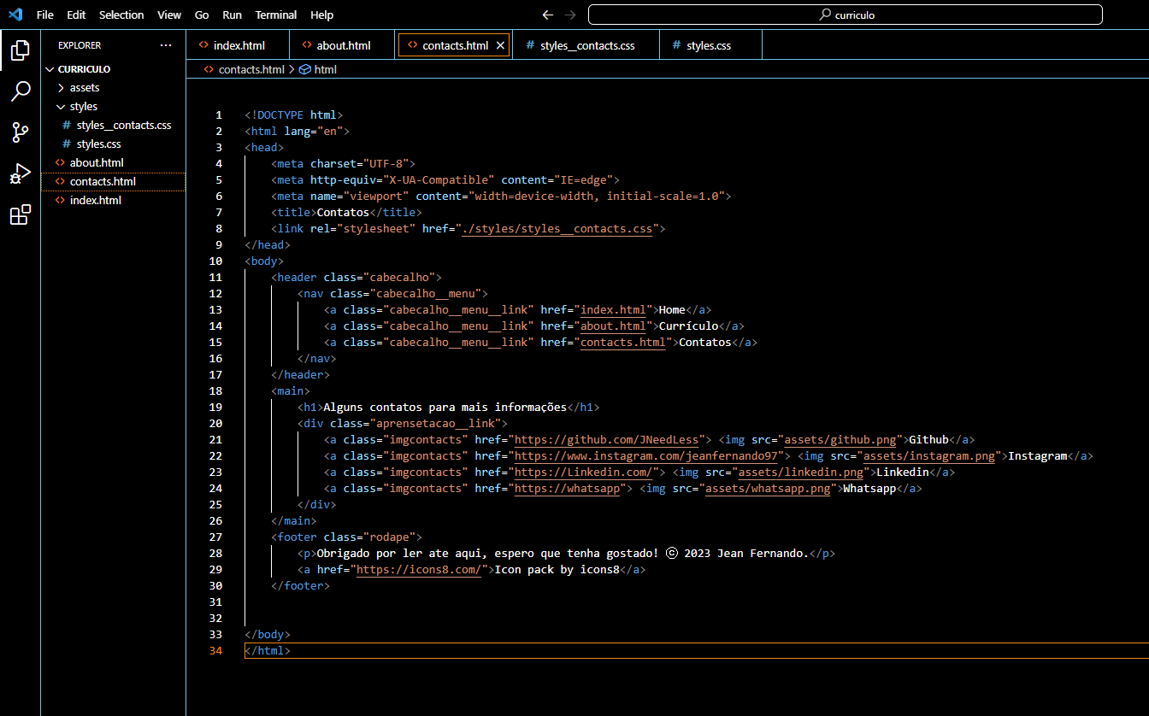Viewport: 1149px width, 716px height.
Task: Click the https://github.com/JNeedLess link
Action: tap(606, 440)
